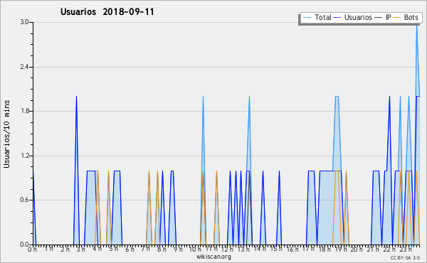Click the Total legend label

coord(323,17)
